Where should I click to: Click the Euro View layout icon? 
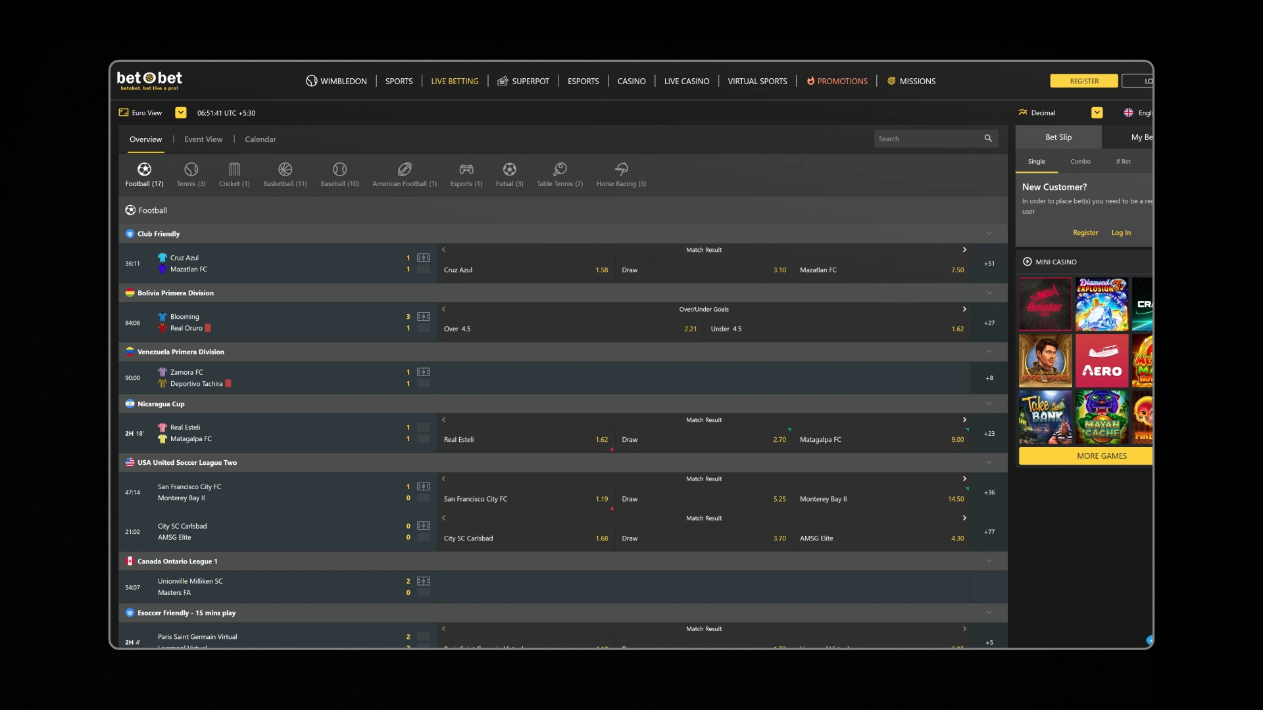pyautogui.click(x=123, y=112)
